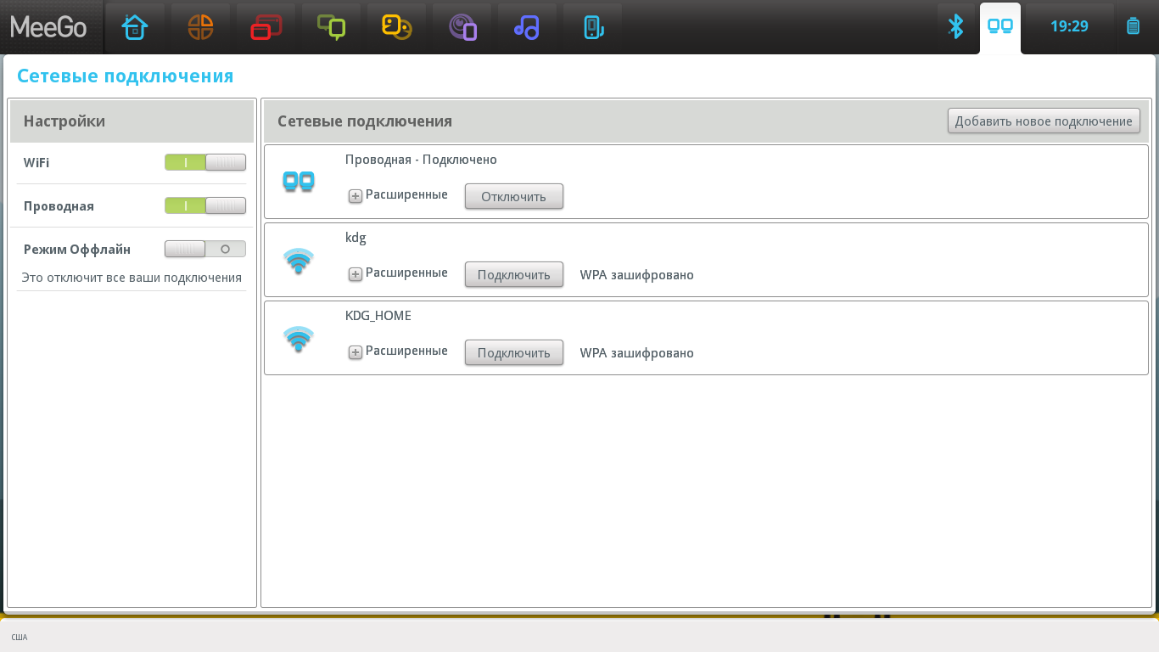Open the Devices phone icon

point(592,27)
